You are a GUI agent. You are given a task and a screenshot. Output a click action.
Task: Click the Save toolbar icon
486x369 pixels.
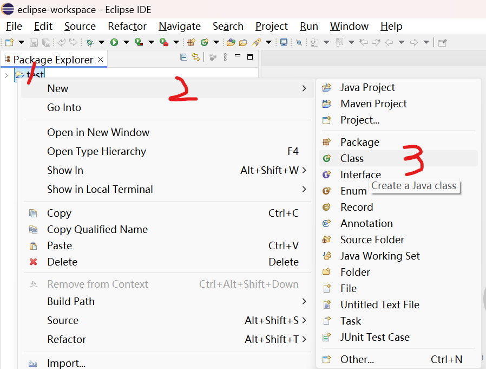[x=34, y=42]
